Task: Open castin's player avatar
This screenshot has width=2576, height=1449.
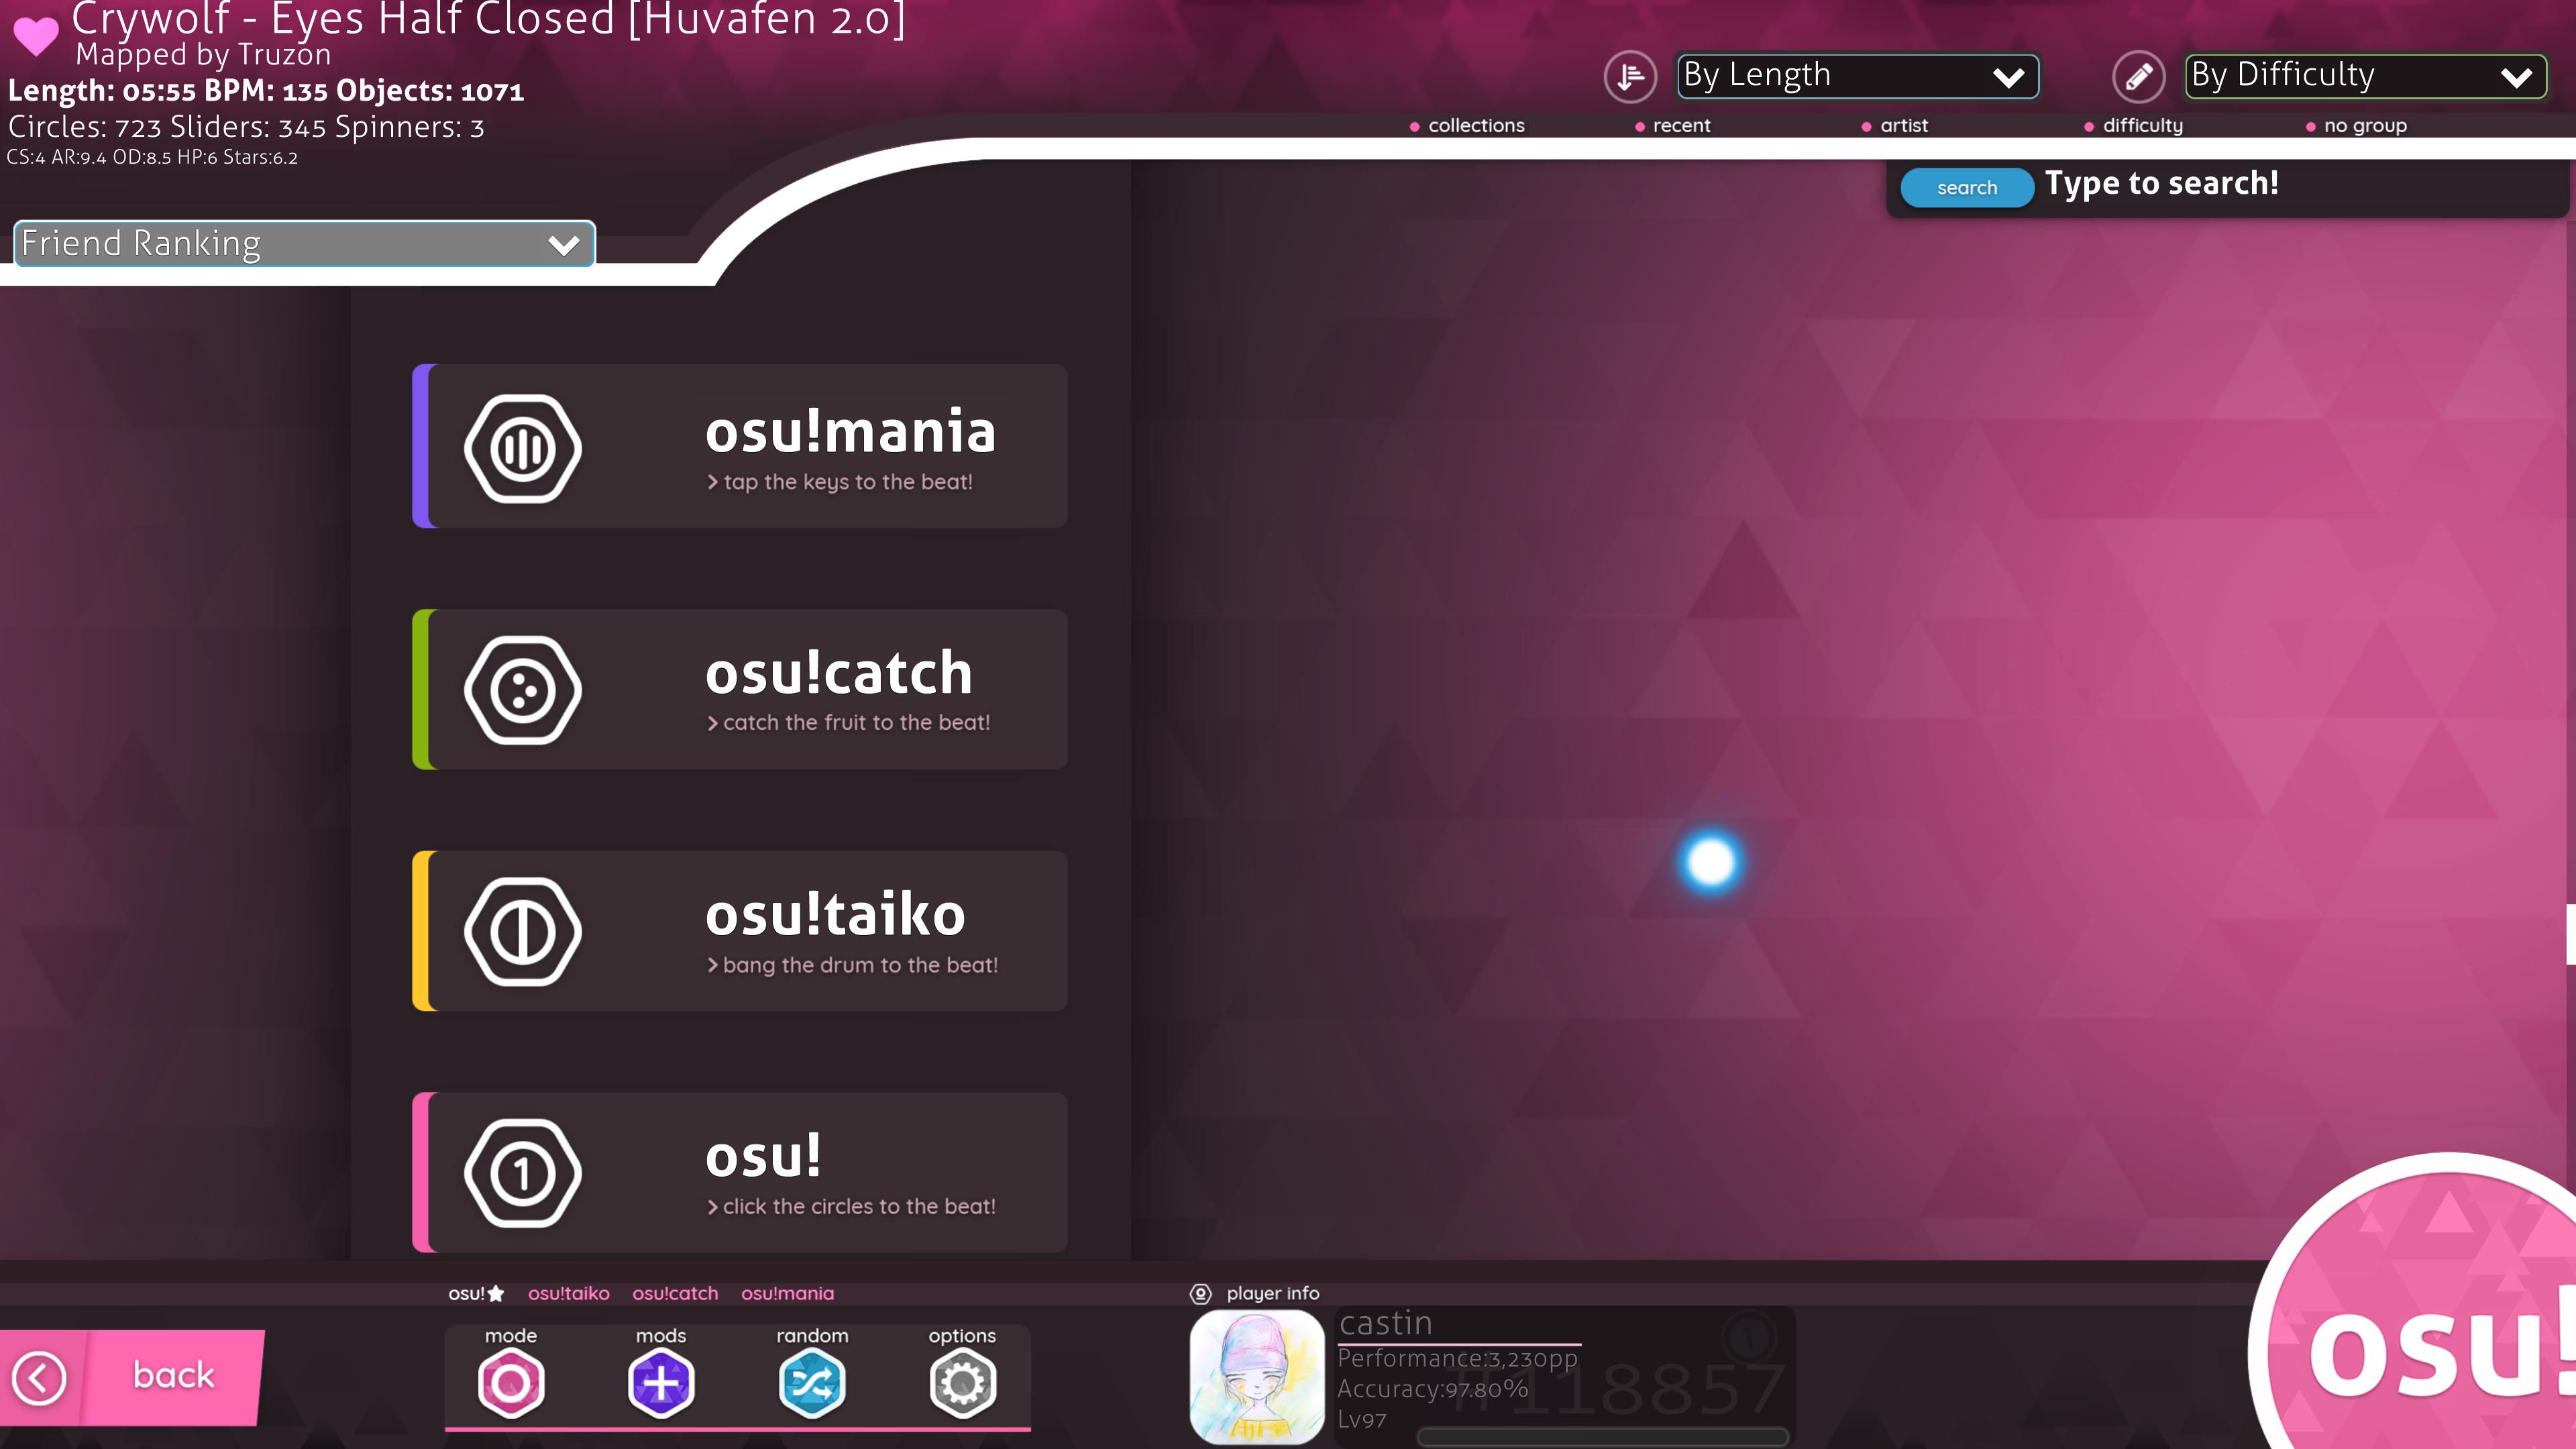Action: click(1257, 1377)
